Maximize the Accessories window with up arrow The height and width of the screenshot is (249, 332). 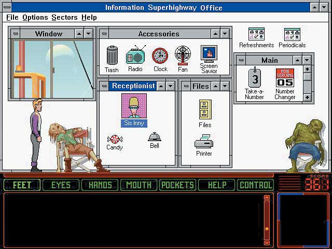coord(215,33)
